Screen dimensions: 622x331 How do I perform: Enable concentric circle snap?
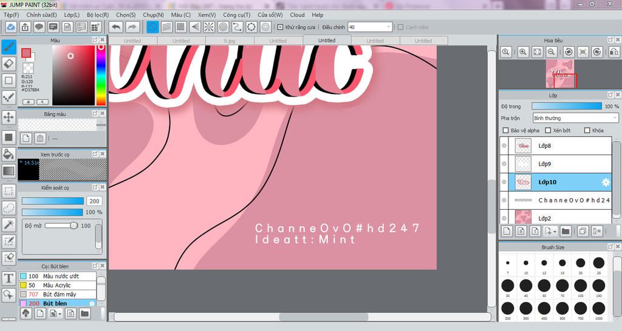224,27
